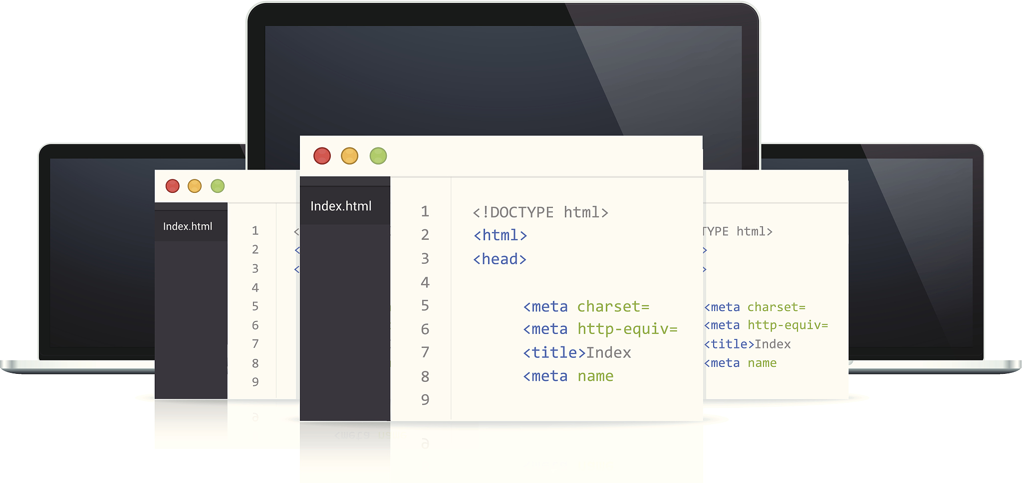Viewport: 1022px width, 483px height.
Task: Click line number 4 in the front editor gutter
Action: pos(425,283)
